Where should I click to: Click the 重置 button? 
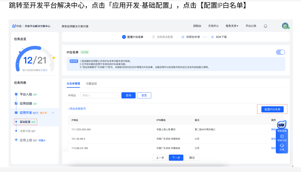coord(144,95)
